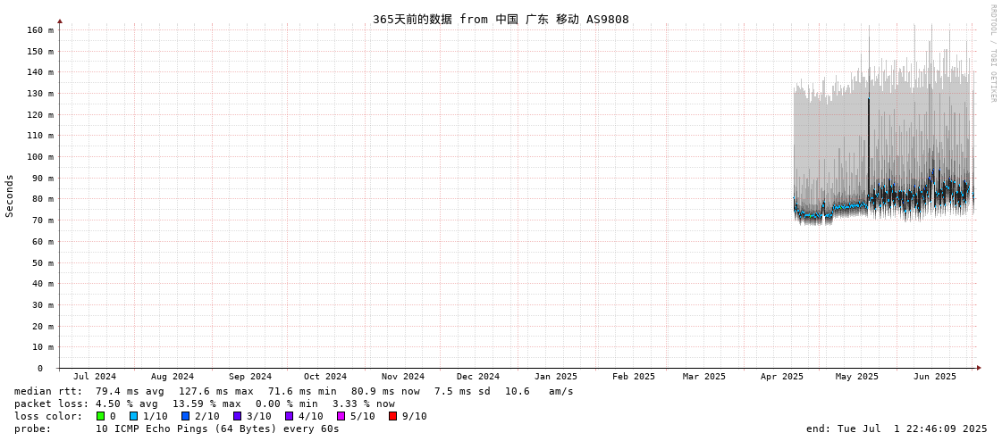Click the '79.4 ms avg' median rtt value
The image size is (1002, 441).
(x=129, y=391)
